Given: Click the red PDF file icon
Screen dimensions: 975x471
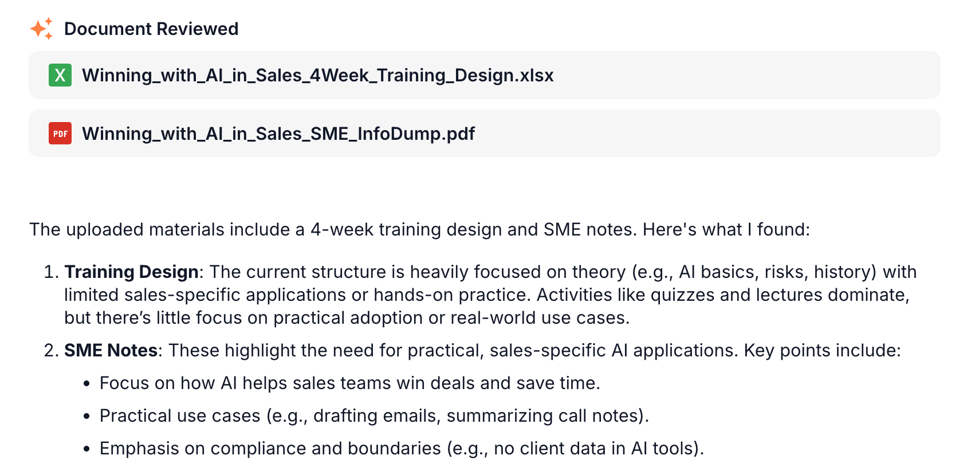Looking at the screenshot, I should point(60,134).
